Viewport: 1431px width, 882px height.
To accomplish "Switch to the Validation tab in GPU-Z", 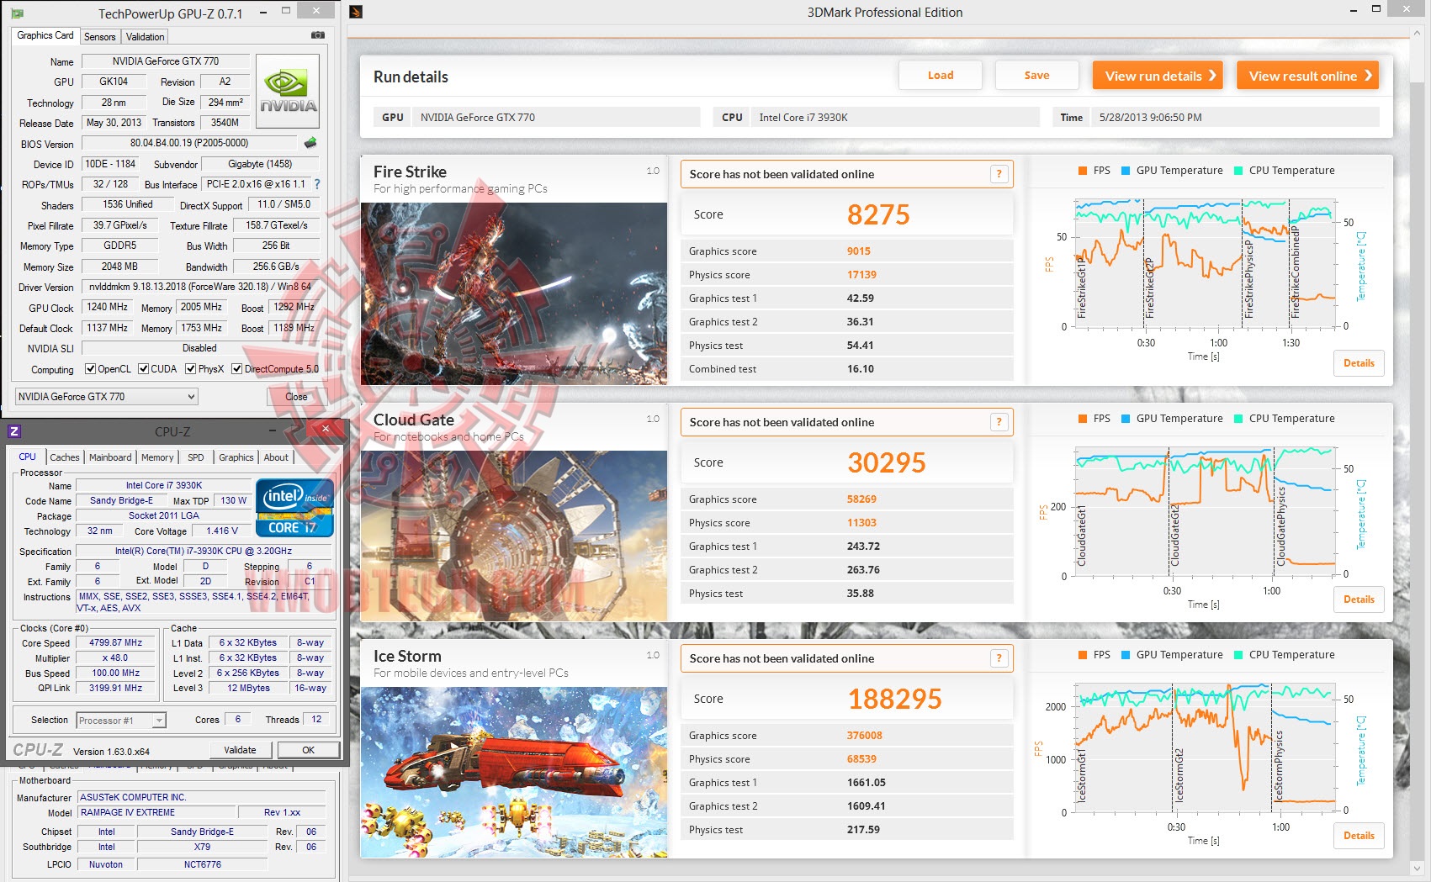I will coord(145,37).
